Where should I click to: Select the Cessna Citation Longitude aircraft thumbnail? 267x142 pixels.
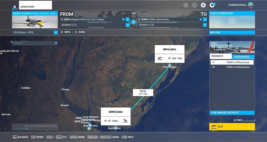(35, 20)
